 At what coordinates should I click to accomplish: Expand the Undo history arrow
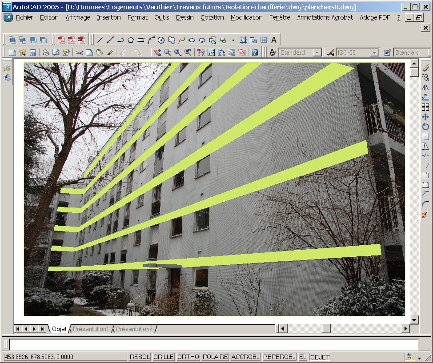click(x=132, y=52)
